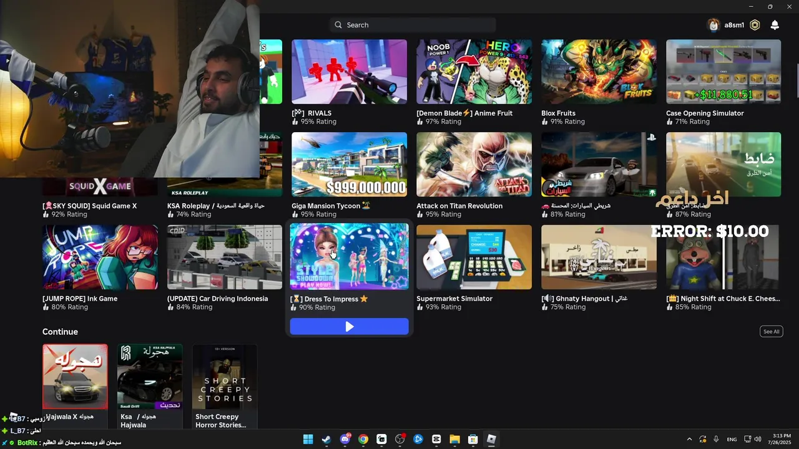
Task: Focus the Search input field
Action: tap(413, 25)
